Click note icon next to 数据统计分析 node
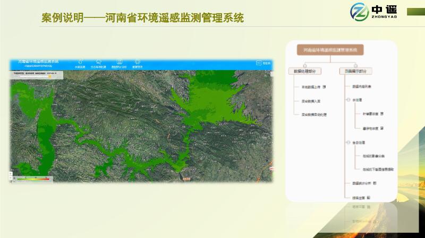The height and width of the screenshot is (238, 425). tap(375, 183)
